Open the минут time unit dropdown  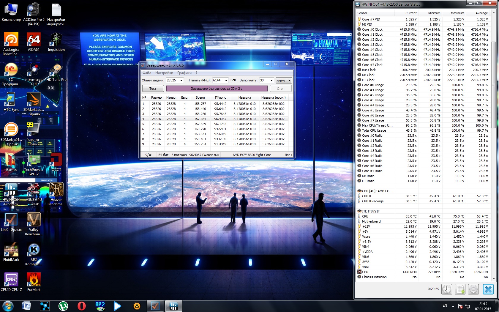pyautogui.click(x=284, y=81)
